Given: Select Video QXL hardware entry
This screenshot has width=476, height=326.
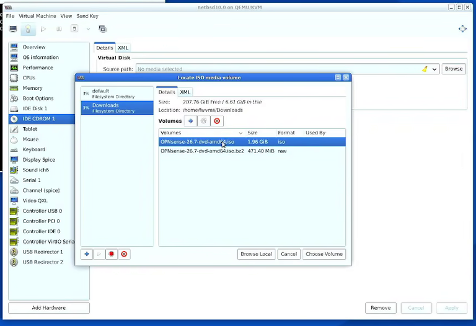Looking at the screenshot, I should pos(42,201).
